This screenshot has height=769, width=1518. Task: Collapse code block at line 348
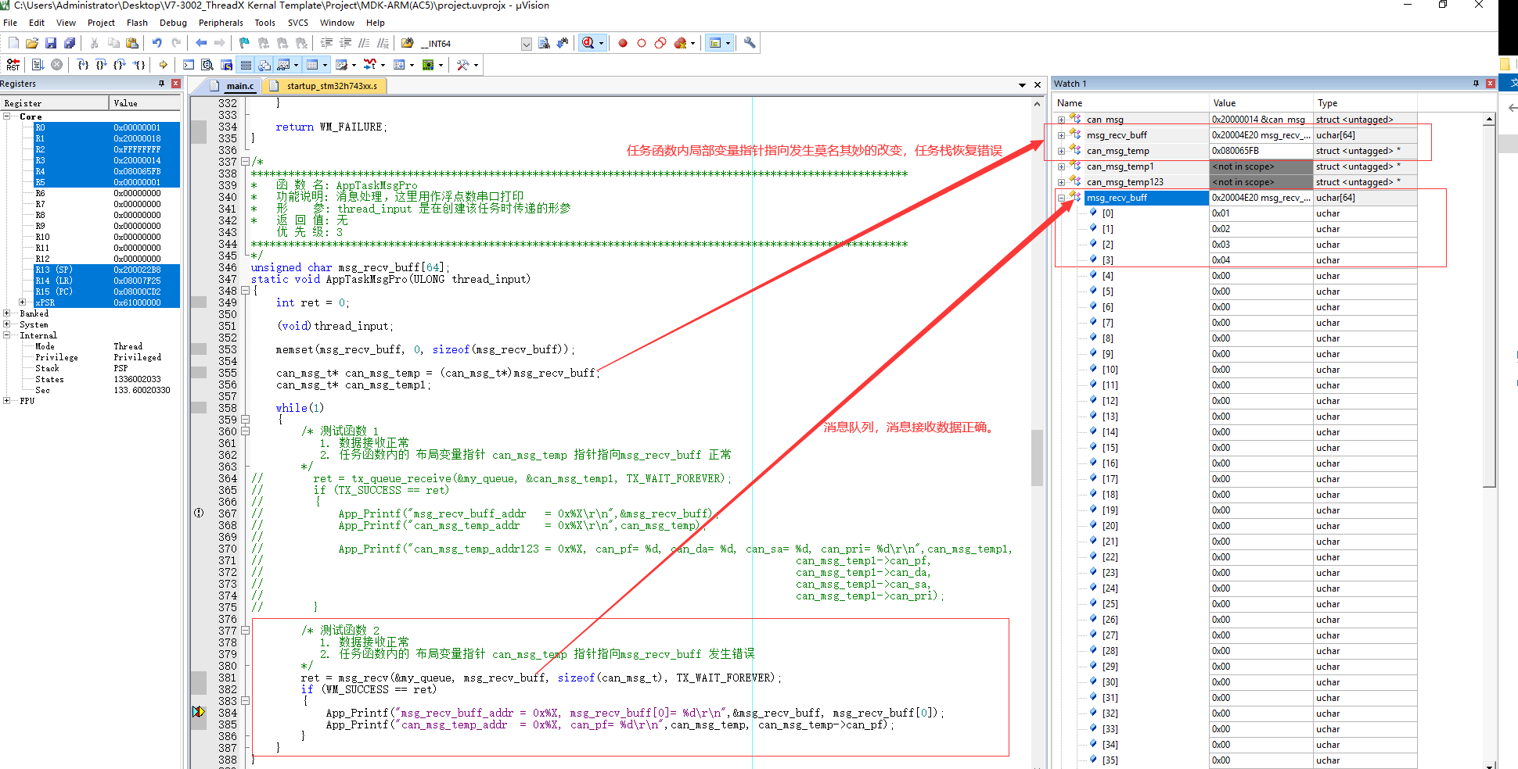tap(245, 291)
